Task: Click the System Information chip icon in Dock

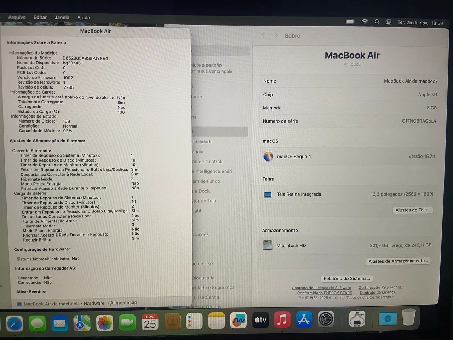Action: pos(357,318)
